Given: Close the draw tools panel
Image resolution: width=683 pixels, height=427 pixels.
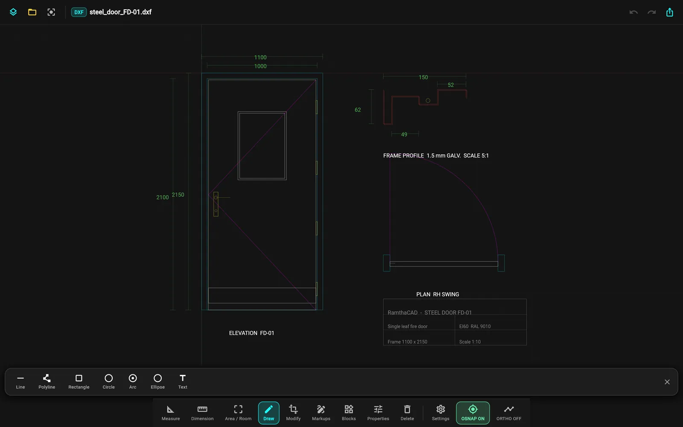Looking at the screenshot, I should (667, 382).
